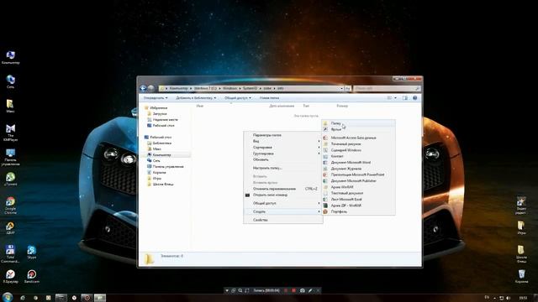Select Корзина in the navigation pane

pyautogui.click(x=156, y=173)
